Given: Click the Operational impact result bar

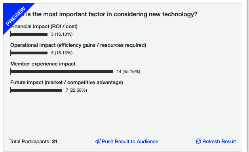Looking at the screenshot, I should click(29, 53).
